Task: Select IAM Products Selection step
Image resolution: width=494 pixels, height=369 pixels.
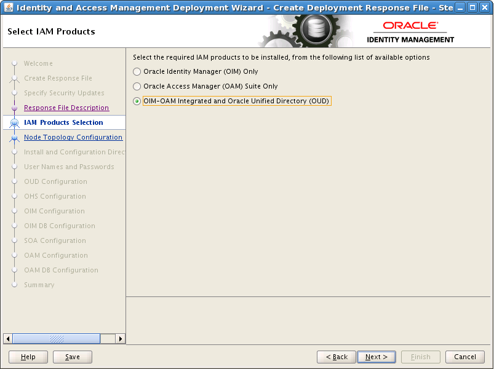Action: (63, 122)
